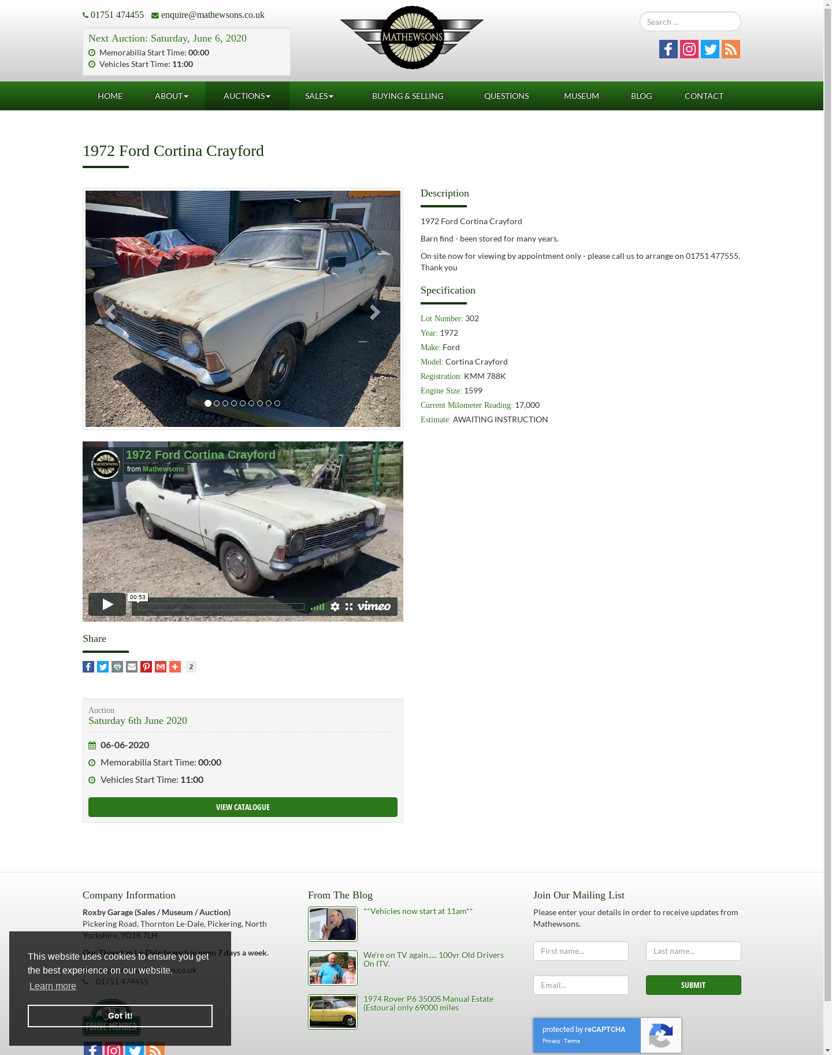The width and height of the screenshot is (832, 1055).
Task: Open Facebook page from header icons
Action: pyautogui.click(x=668, y=49)
